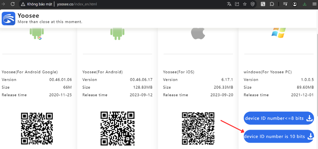Click size value 128.83MB

[x=143, y=87]
